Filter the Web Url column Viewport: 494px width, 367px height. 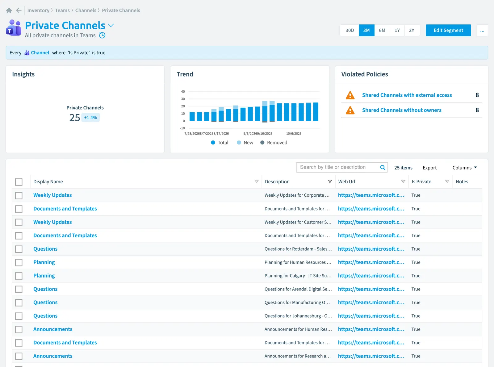(x=403, y=182)
